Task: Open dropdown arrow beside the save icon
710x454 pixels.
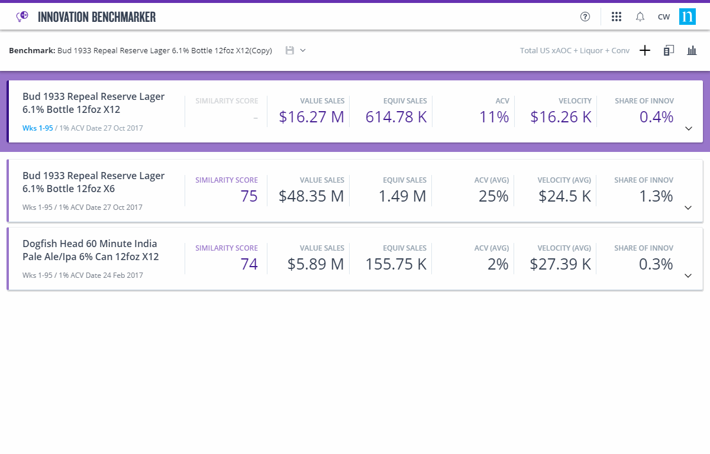Action: [x=303, y=50]
